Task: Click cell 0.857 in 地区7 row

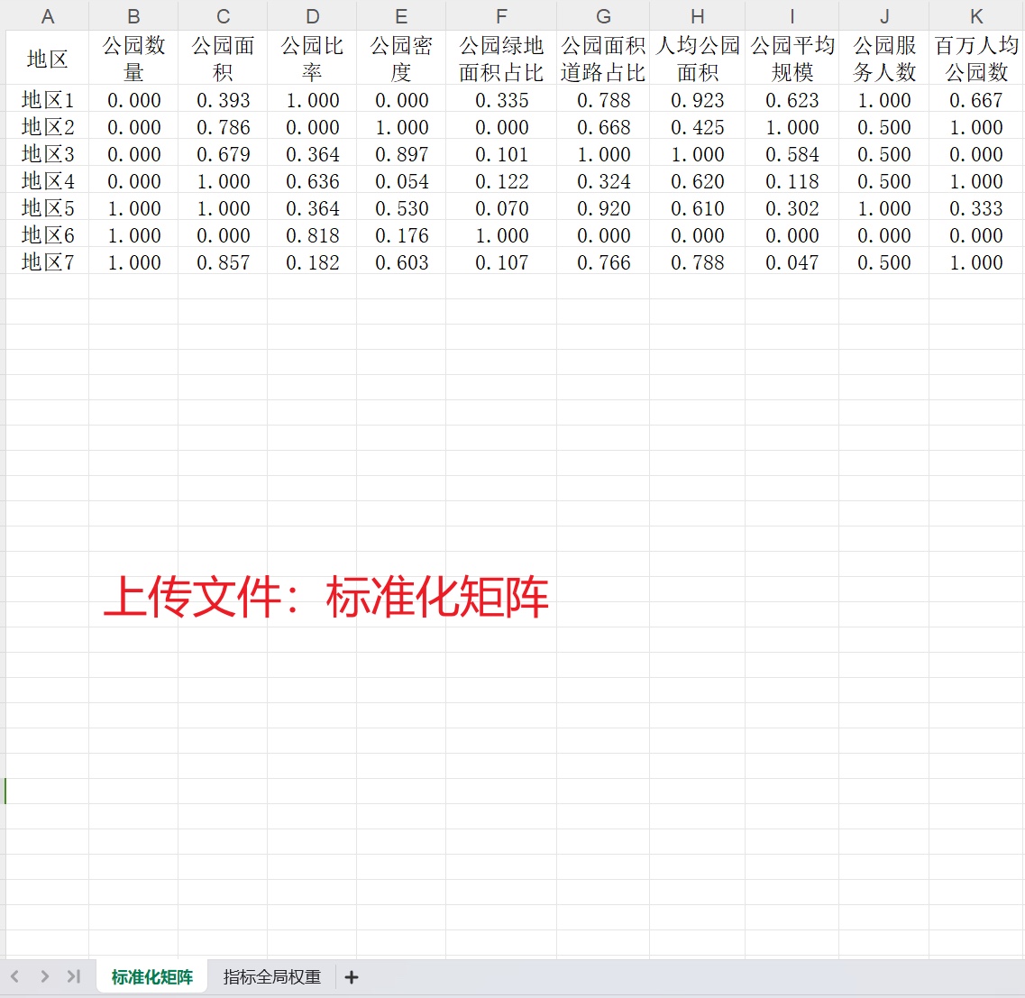Action: pos(223,262)
